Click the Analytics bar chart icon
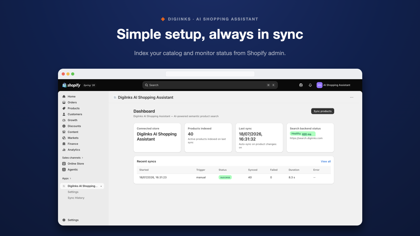 64,150
